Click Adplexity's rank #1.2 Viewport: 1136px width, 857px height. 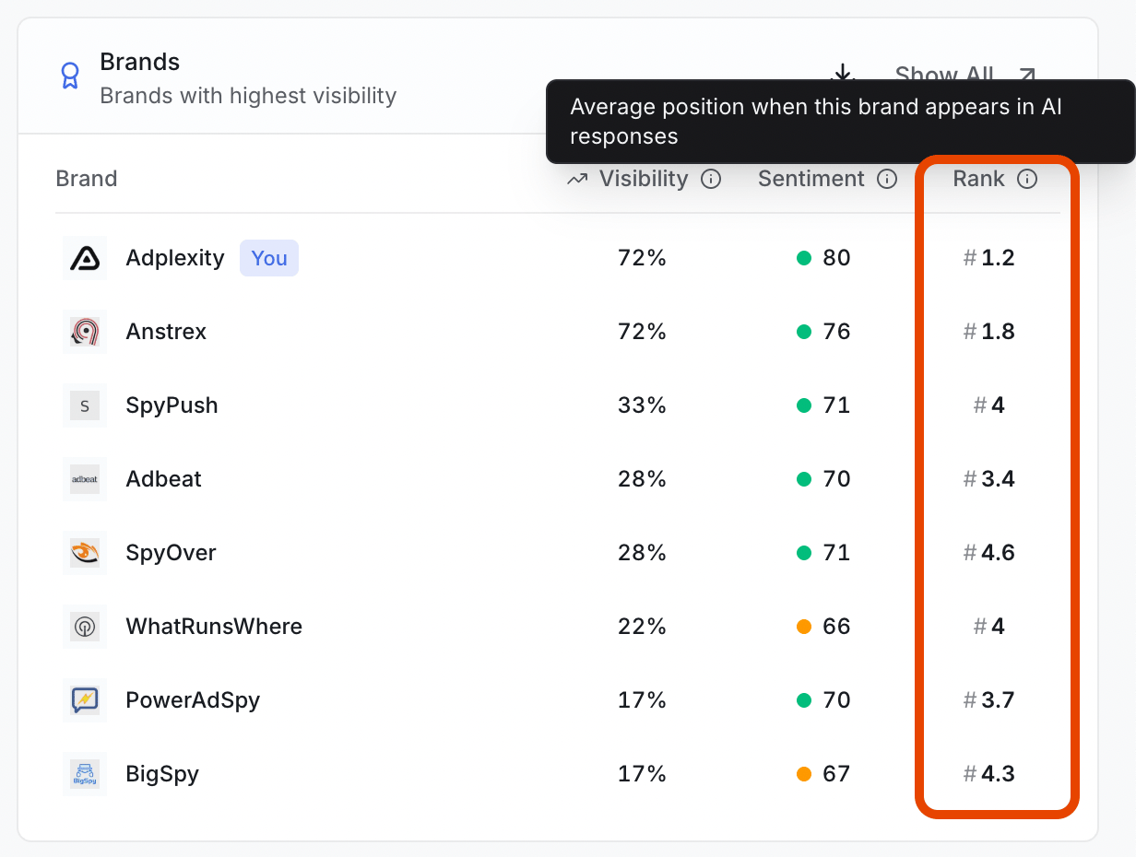click(989, 258)
